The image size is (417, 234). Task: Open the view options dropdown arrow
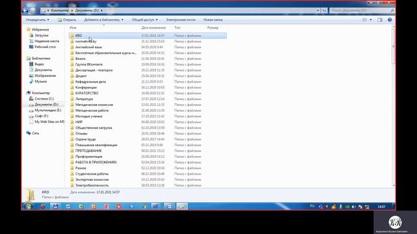coord(371,19)
